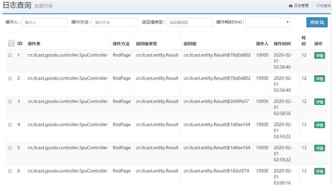332x187 pixels.
Task: Click the 数据列表 subtitle
Action: 44,6
